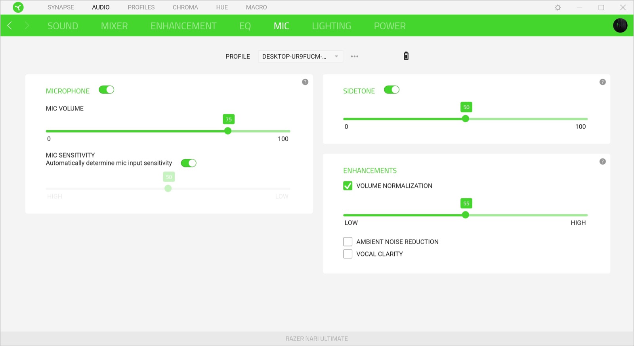
Task: Minimize the Synapse window
Action: click(579, 8)
